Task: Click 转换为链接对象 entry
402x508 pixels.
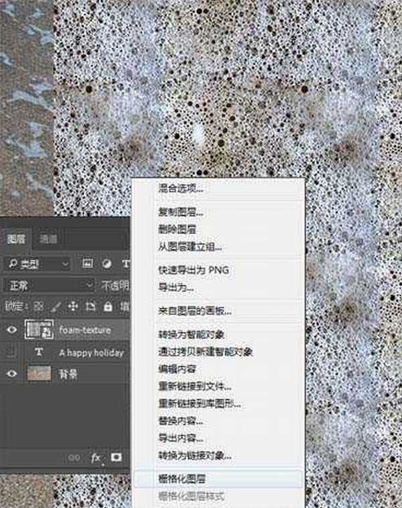Action: point(195,456)
